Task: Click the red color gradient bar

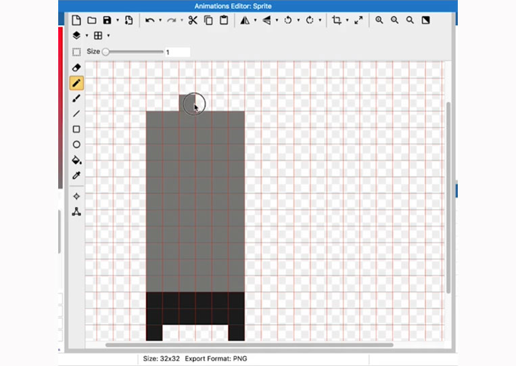Action: 61,108
